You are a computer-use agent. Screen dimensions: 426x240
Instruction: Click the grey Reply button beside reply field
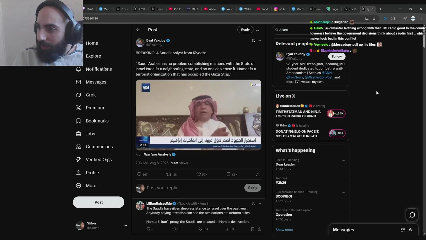coord(253,188)
